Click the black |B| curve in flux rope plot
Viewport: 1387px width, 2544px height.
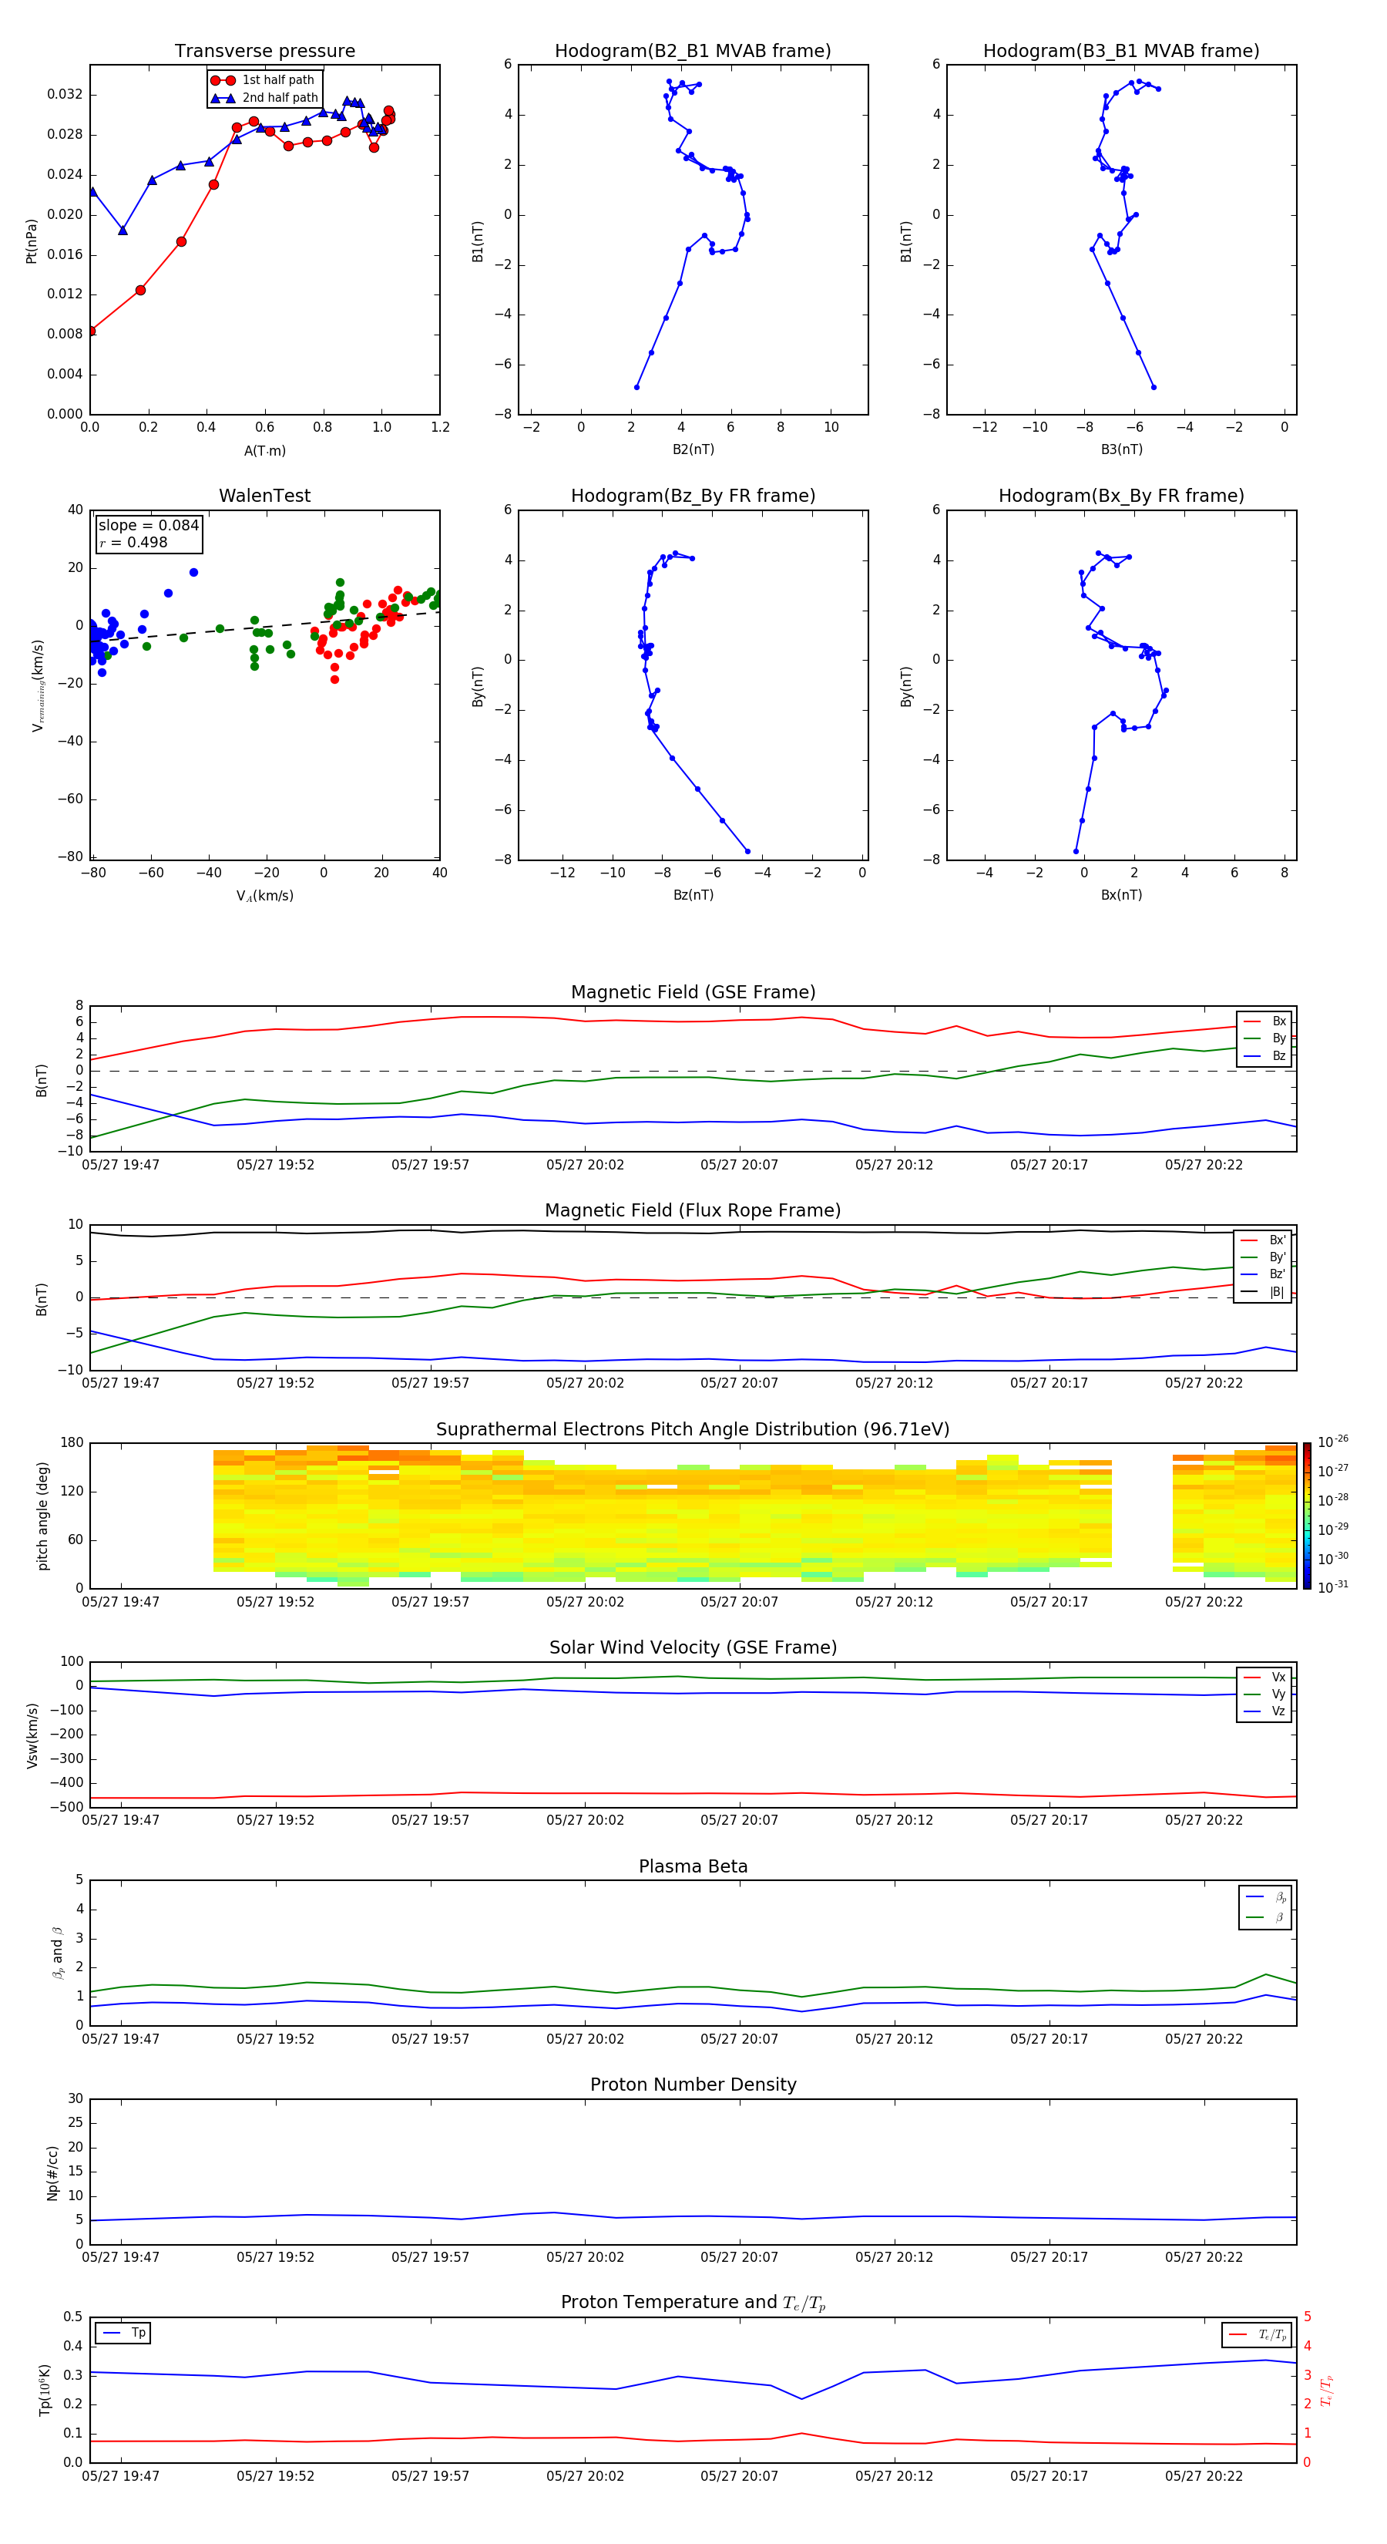(691, 1233)
